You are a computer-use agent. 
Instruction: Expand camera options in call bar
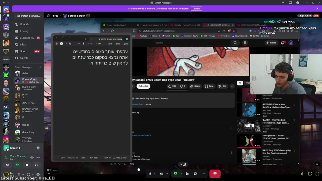pos(167,174)
